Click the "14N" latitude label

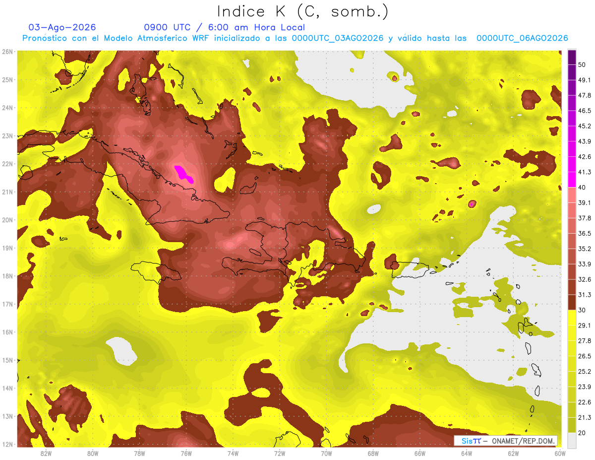[7, 388]
